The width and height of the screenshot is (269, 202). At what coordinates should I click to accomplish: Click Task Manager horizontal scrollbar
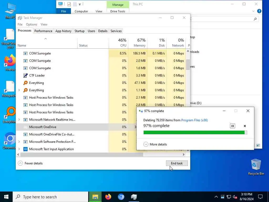coord(82,154)
